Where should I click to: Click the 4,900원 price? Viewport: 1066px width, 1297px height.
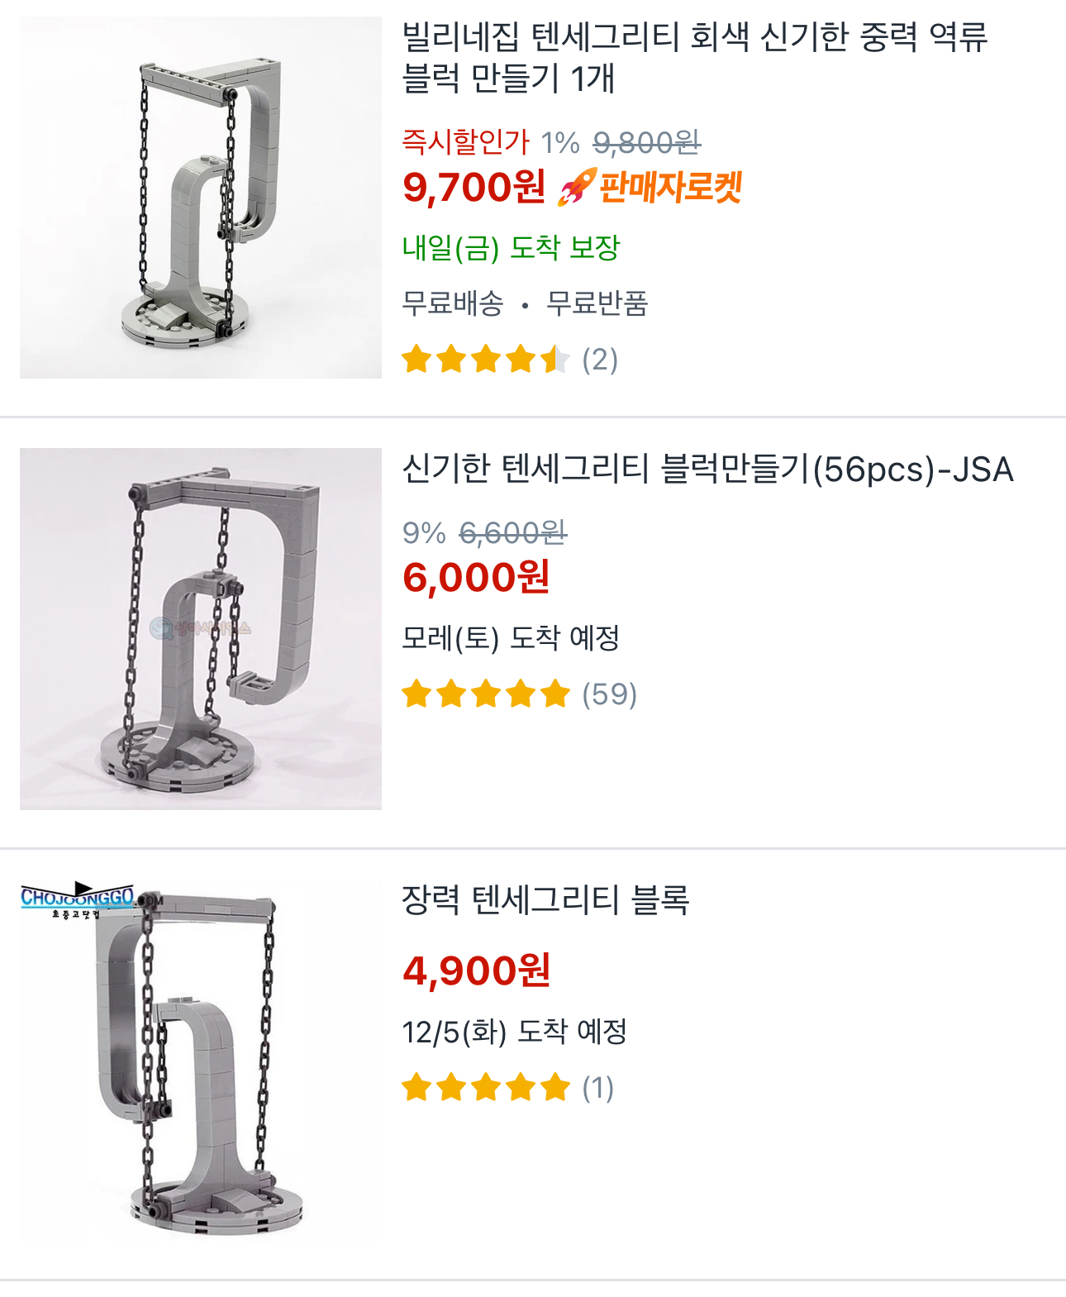coord(476,970)
